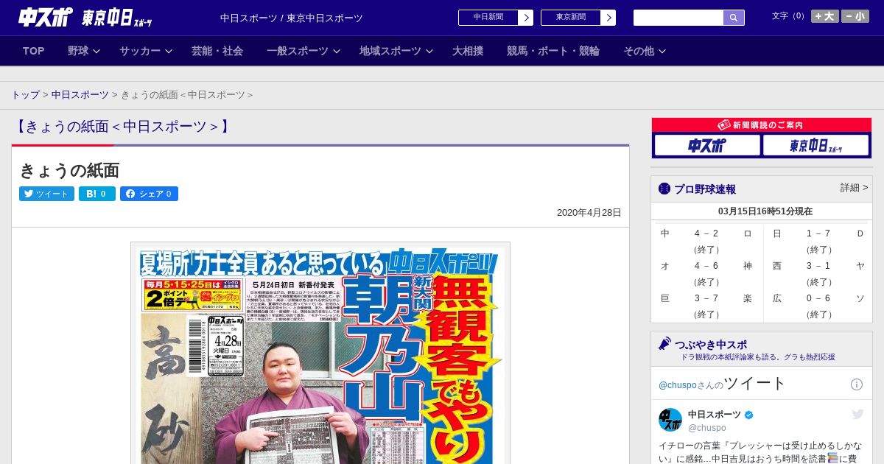This screenshot has width=884, height=464.
Task: Focus the header search input field
Action: click(678, 18)
